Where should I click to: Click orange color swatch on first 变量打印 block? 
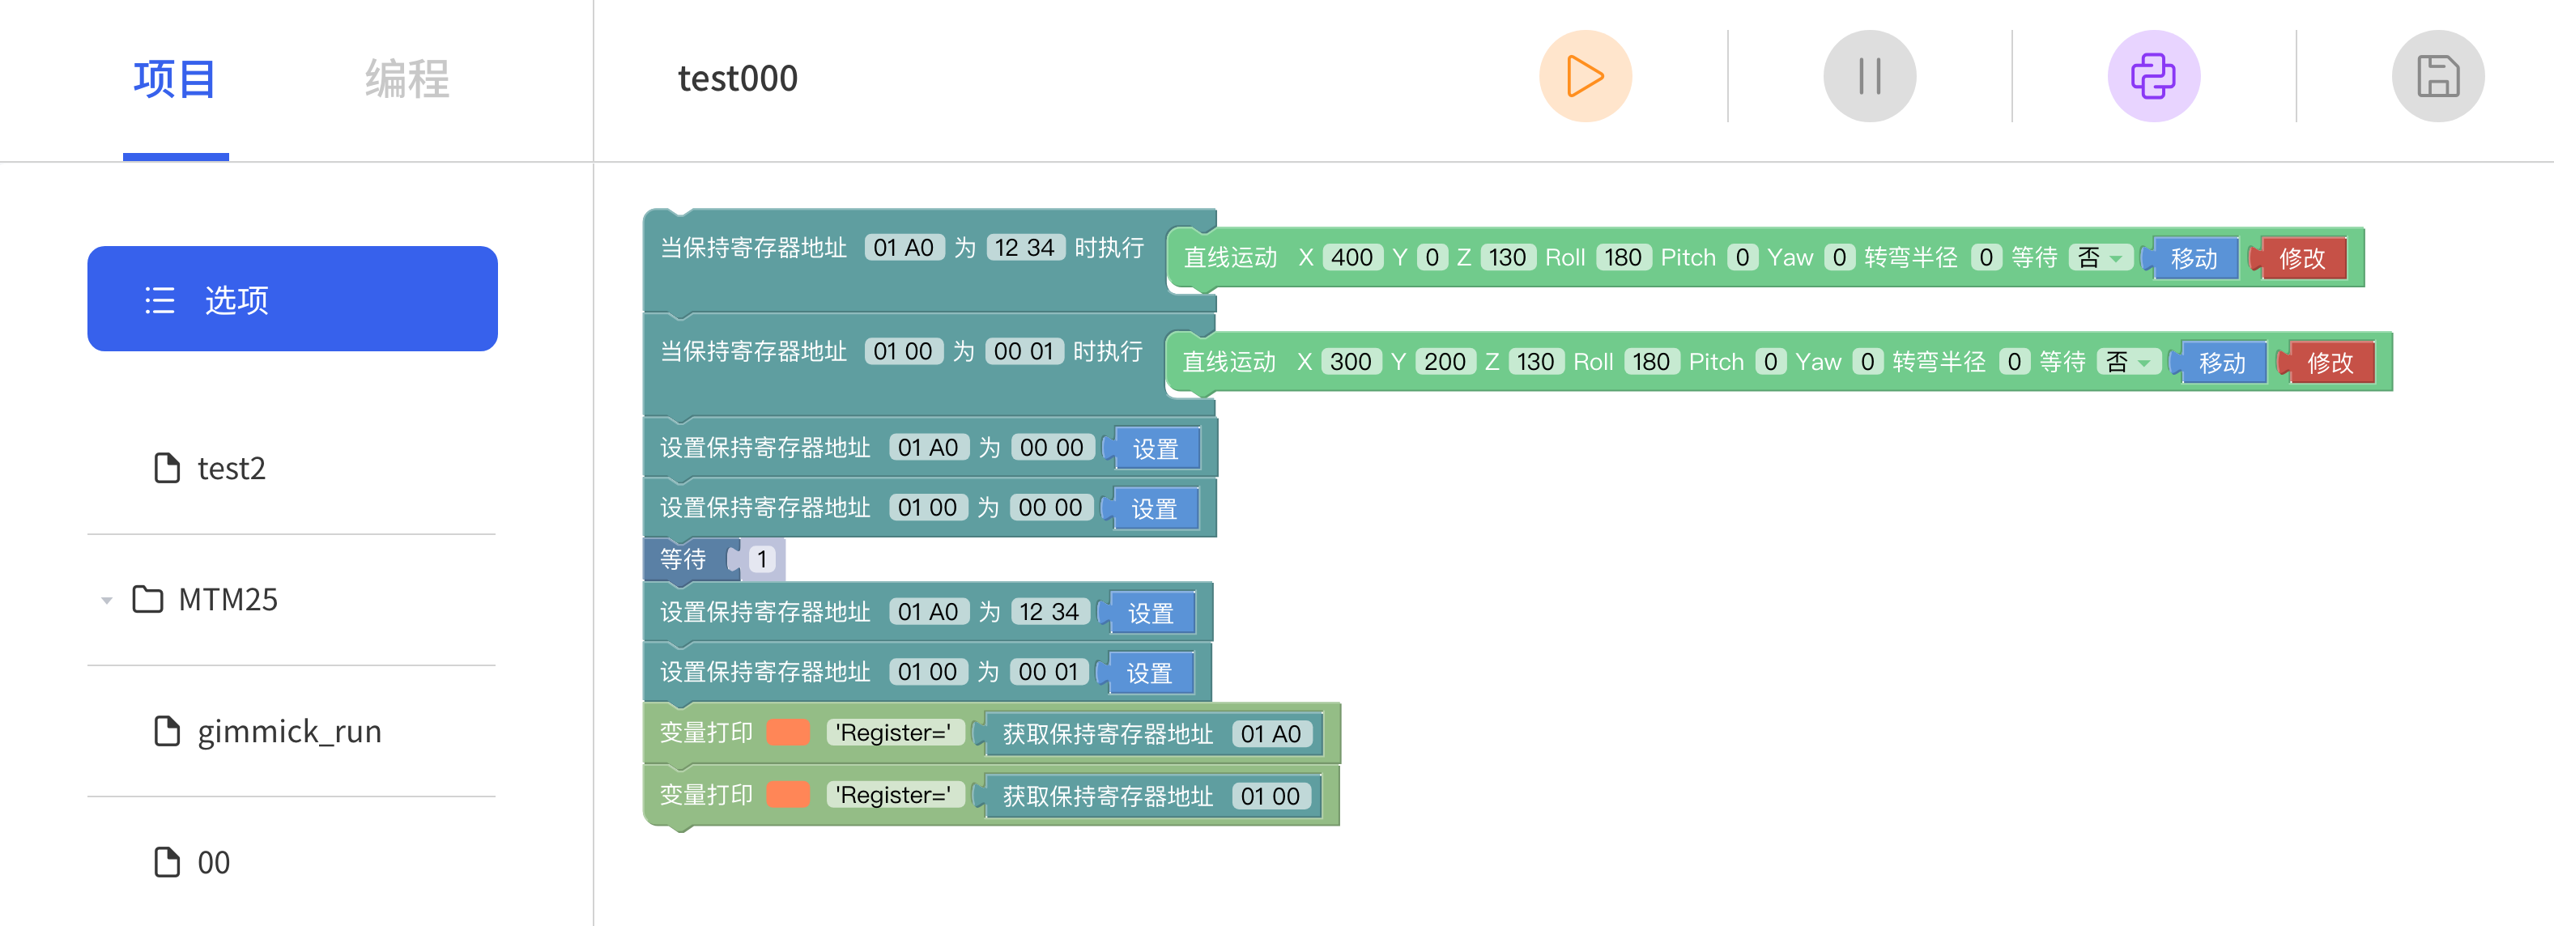pyautogui.click(x=788, y=733)
